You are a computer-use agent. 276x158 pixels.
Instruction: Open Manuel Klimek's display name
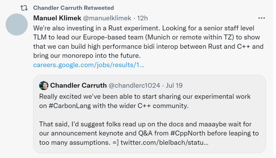coord(57,18)
